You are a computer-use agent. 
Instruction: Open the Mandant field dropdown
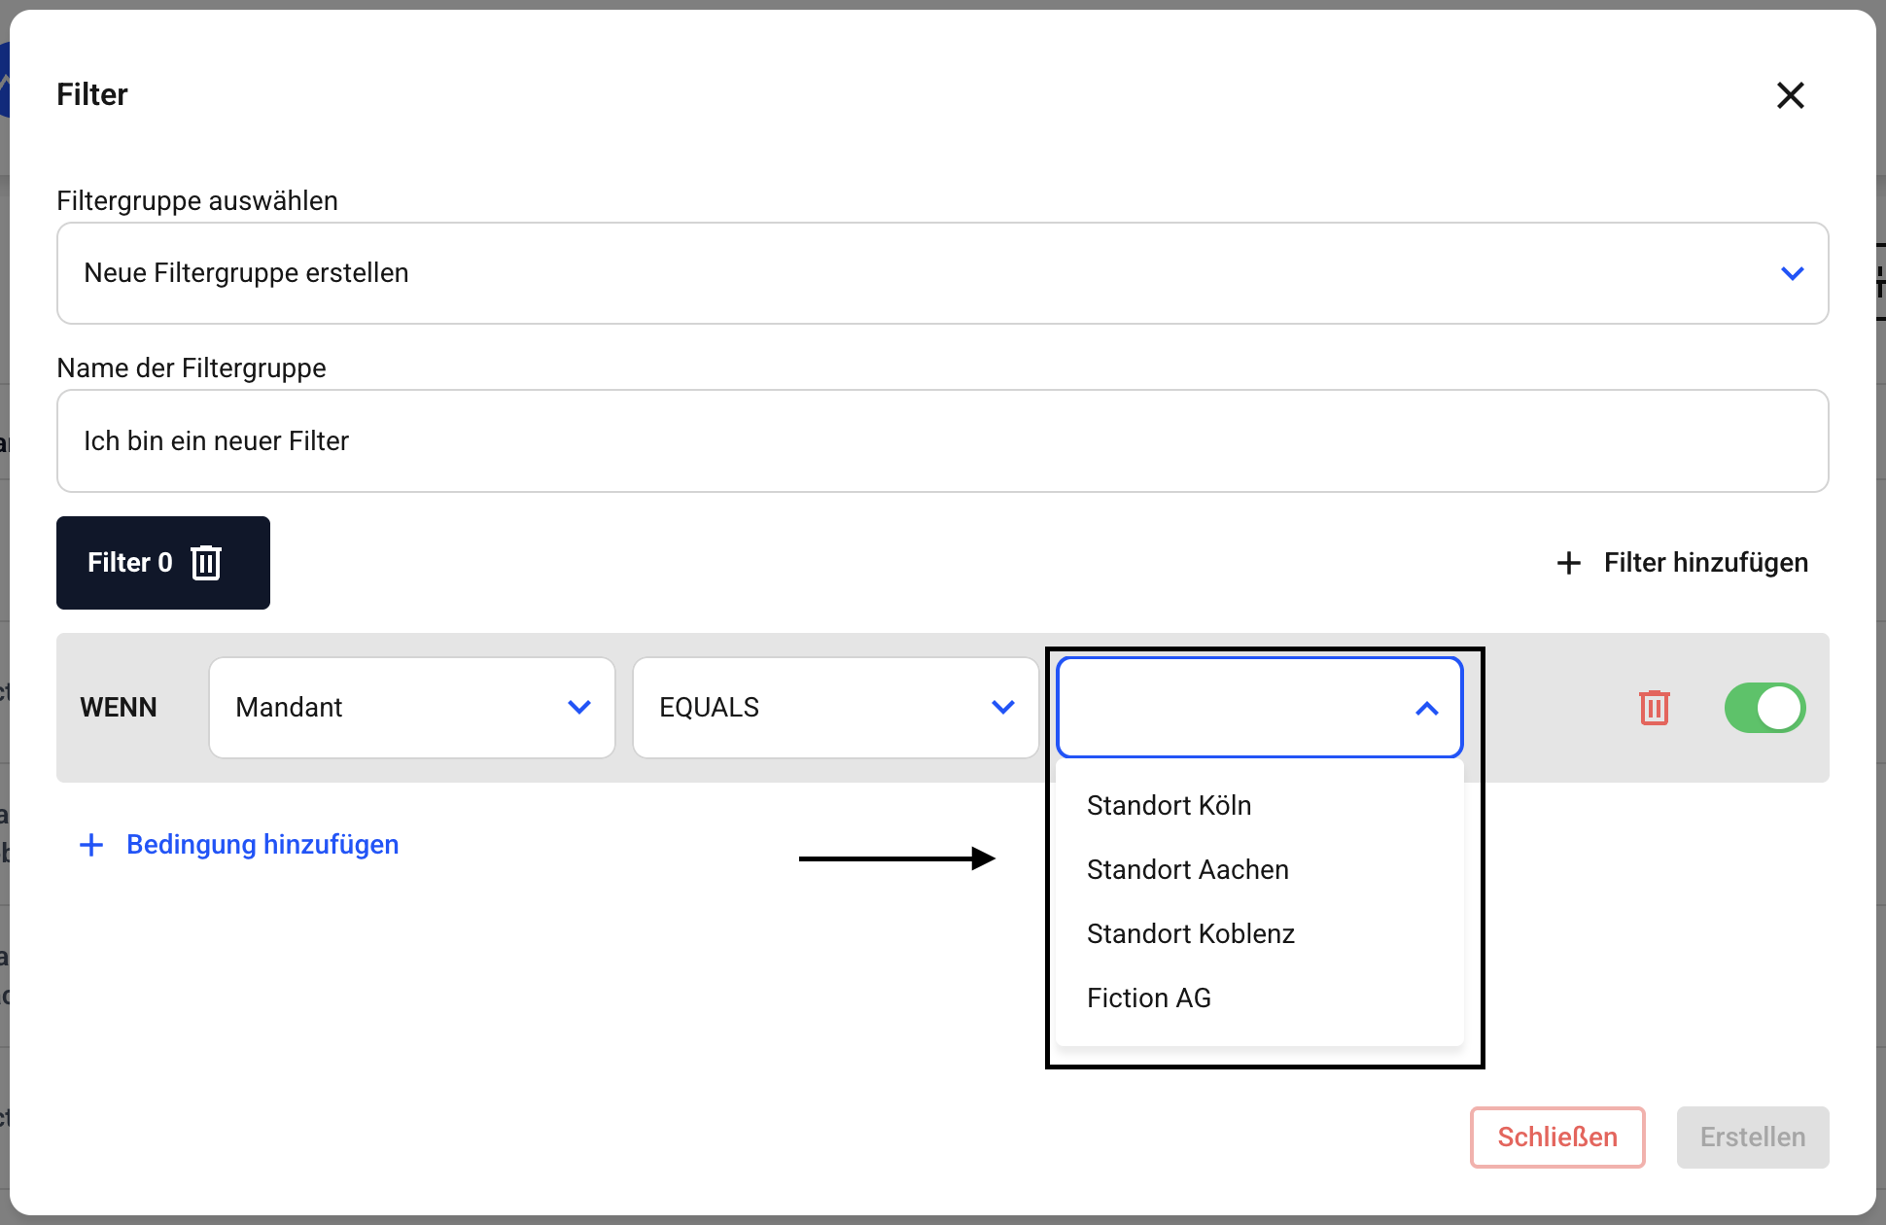click(x=412, y=708)
